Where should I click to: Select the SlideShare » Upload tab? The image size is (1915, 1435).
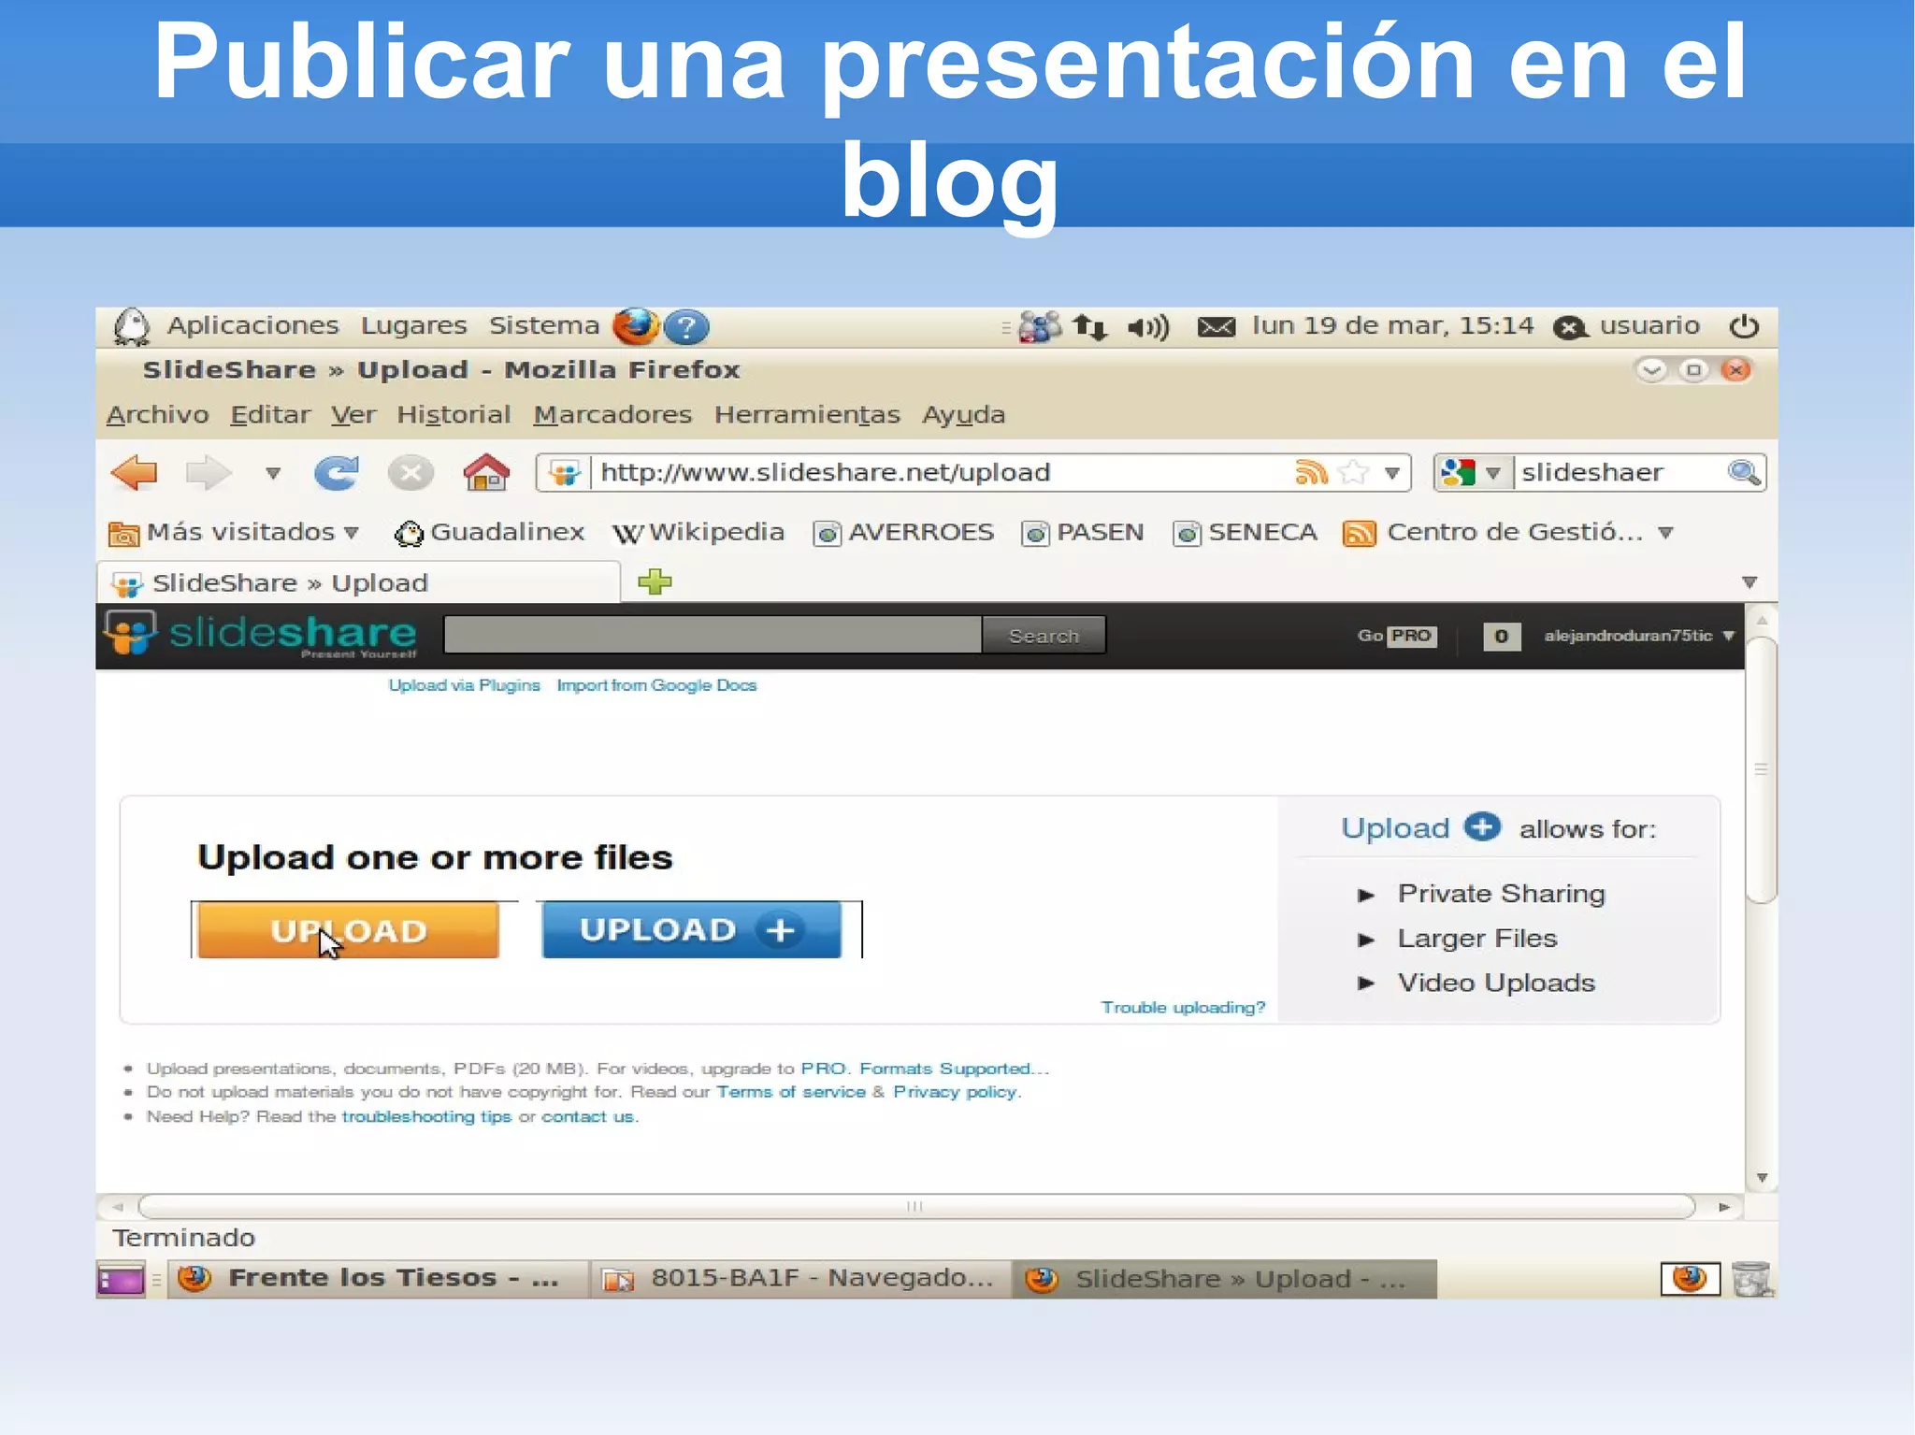tap(359, 582)
